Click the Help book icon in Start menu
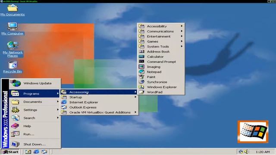Image resolution: width=276 pixels, height=155 pixels. 15,126
